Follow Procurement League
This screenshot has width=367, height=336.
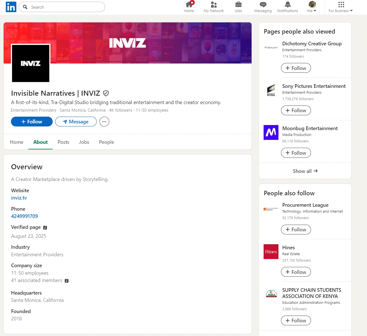(x=296, y=230)
